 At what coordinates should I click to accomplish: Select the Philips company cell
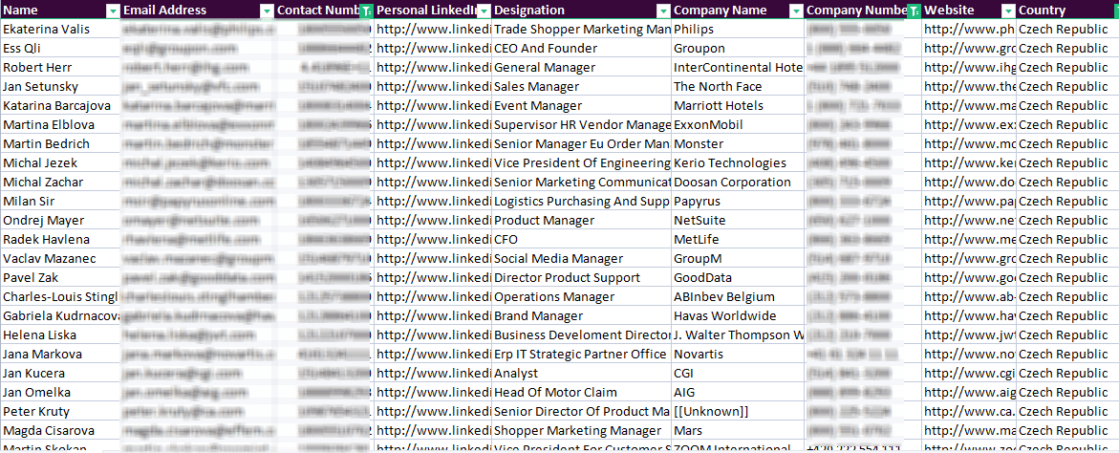tap(738, 30)
